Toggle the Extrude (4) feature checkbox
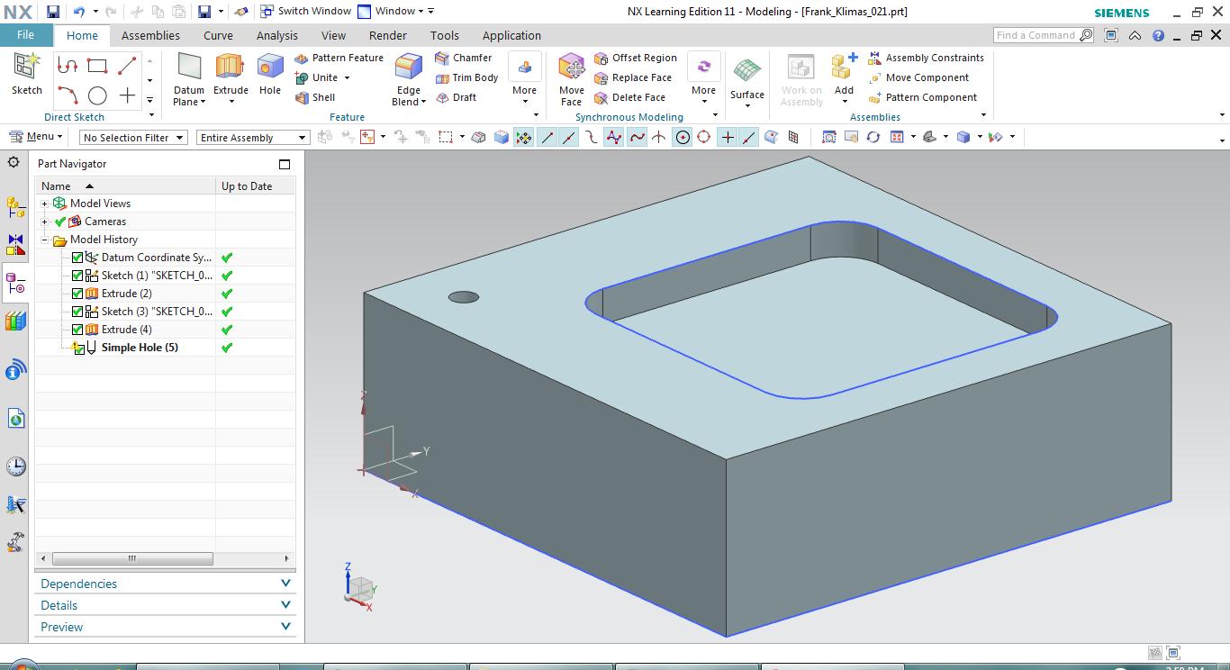Image resolution: width=1230 pixels, height=670 pixels. point(77,330)
